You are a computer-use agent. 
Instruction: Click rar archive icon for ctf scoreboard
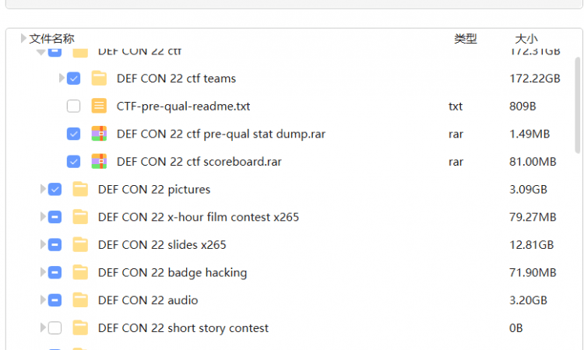pyautogui.click(x=99, y=162)
